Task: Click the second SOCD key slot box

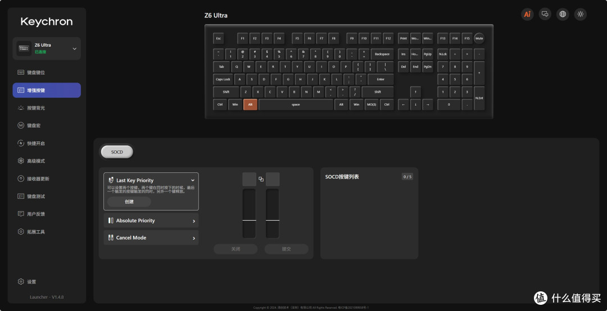Action: pos(273,179)
